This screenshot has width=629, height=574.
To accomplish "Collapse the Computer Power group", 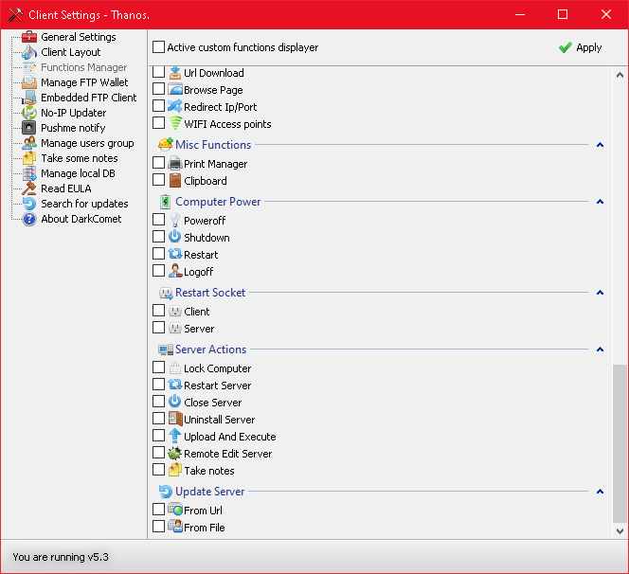I will pos(600,202).
